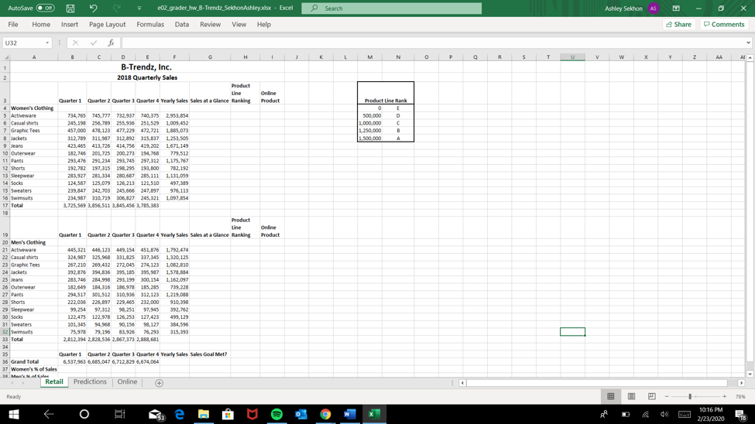
Task: Click the Name Box showing U32
Action: pyautogui.click(x=22, y=43)
